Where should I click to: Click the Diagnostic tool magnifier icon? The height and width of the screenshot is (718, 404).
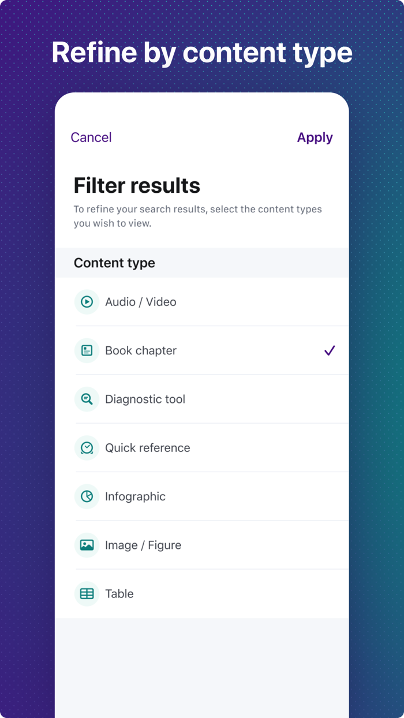87,399
